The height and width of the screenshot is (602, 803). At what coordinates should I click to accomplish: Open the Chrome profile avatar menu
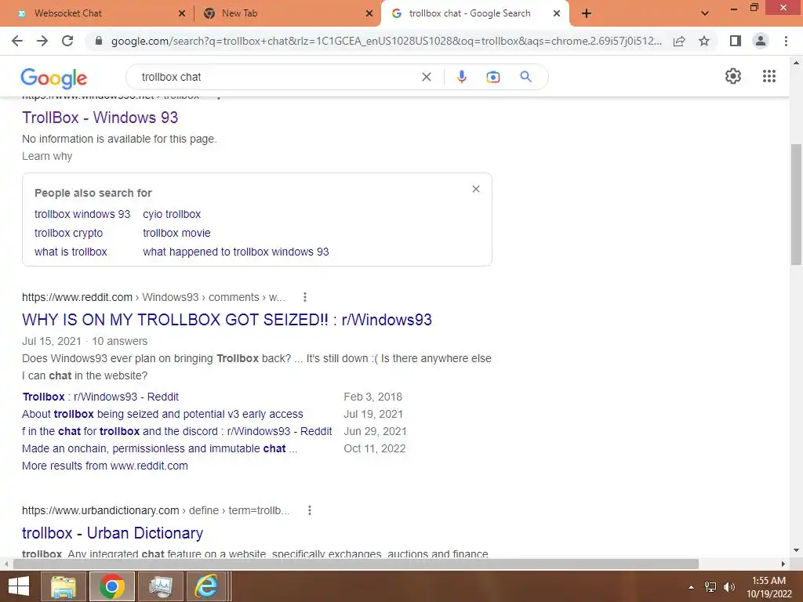click(761, 41)
